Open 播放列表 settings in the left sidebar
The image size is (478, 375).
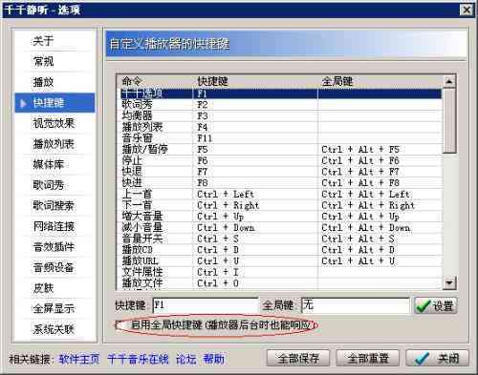pos(54,144)
